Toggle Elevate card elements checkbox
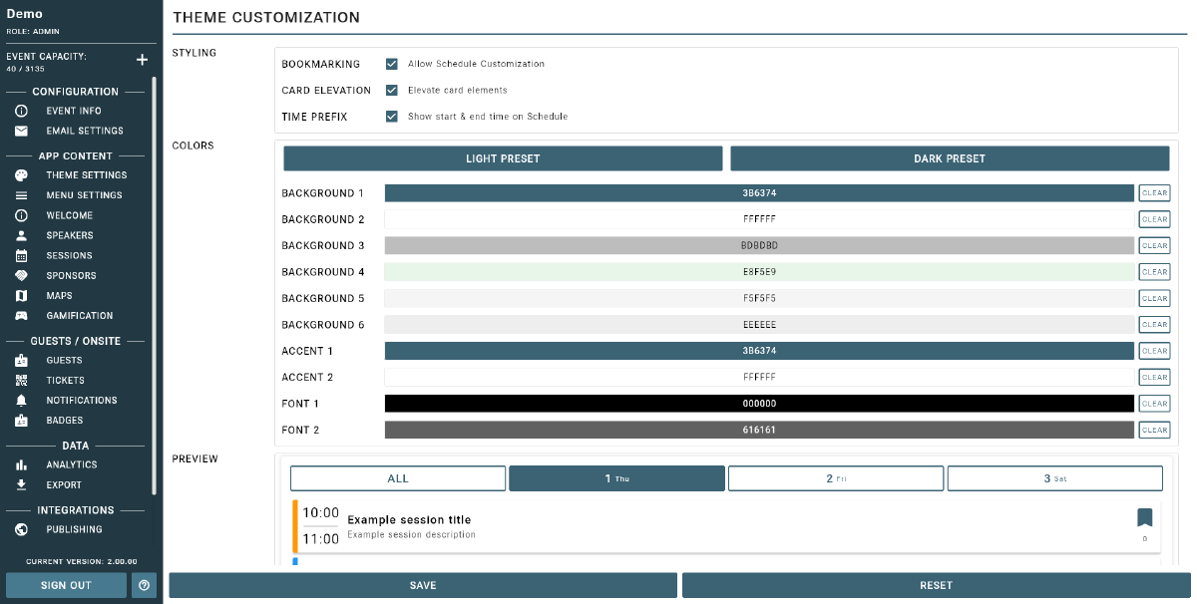This screenshot has height=604, width=1197. [x=392, y=90]
